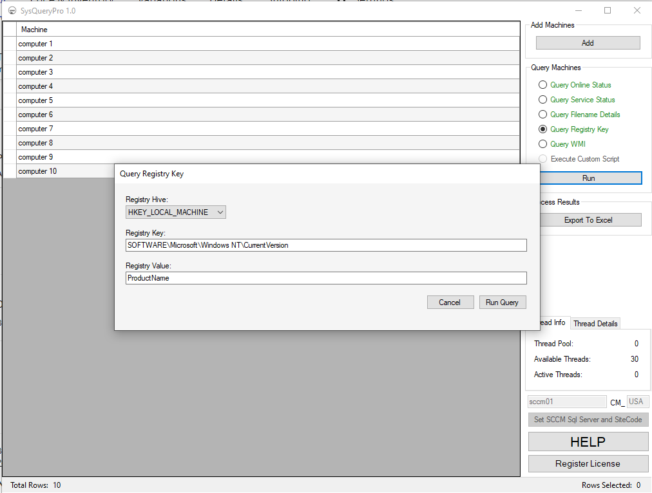Click Set SCCM Sql Server and SiteCode
The width and height of the screenshot is (652, 493).
(x=588, y=420)
